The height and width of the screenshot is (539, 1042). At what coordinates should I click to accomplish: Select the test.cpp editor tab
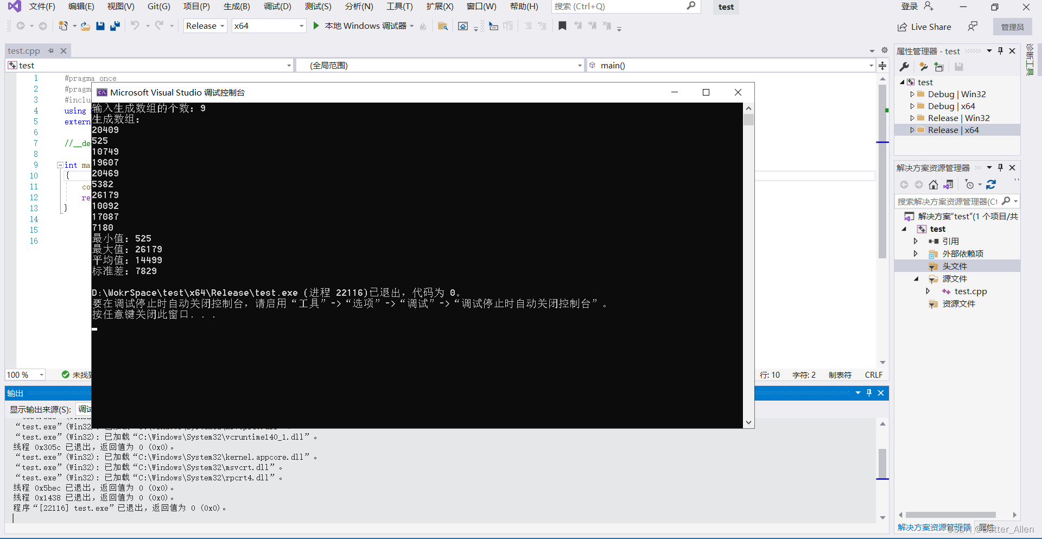coord(23,50)
